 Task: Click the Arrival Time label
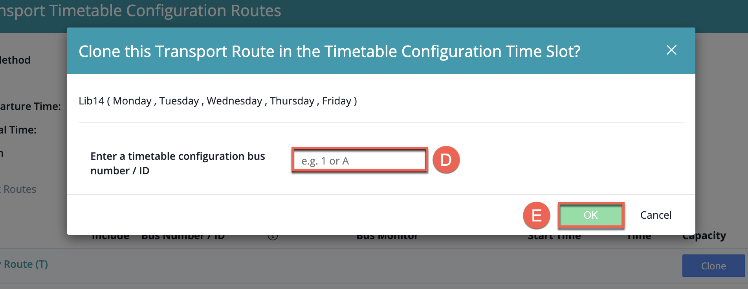click(x=18, y=130)
